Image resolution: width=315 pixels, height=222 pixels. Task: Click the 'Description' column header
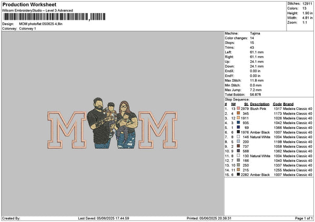pyautogui.click(x=259, y=104)
